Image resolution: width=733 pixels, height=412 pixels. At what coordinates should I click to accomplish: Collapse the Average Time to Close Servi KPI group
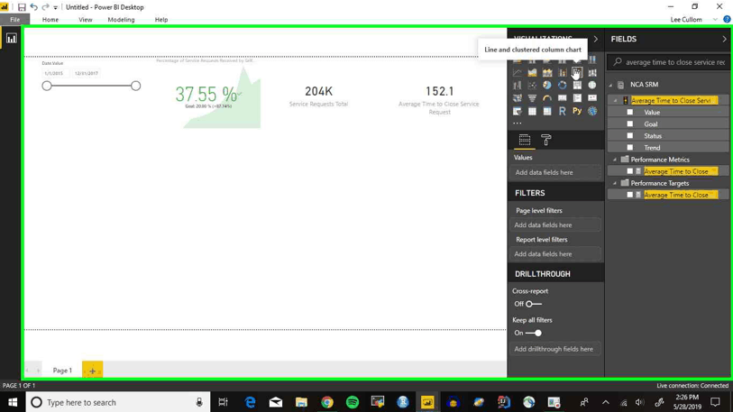(x=615, y=101)
